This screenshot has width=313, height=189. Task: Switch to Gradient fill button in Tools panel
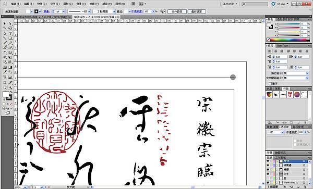tap(8, 104)
